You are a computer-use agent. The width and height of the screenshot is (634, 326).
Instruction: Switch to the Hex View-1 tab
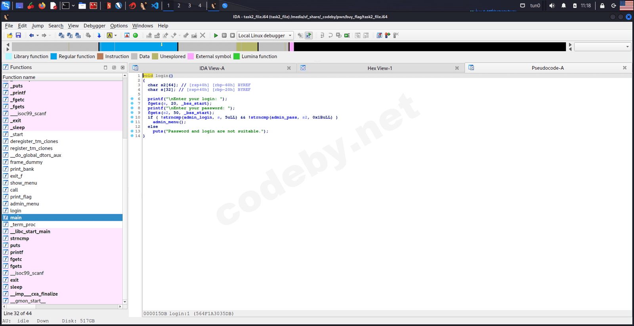point(380,68)
